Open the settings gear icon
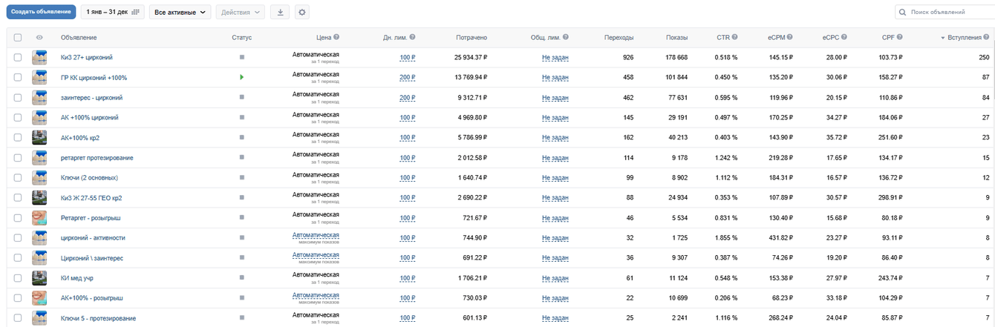Image resolution: width=995 pixels, height=327 pixels. 301,13
